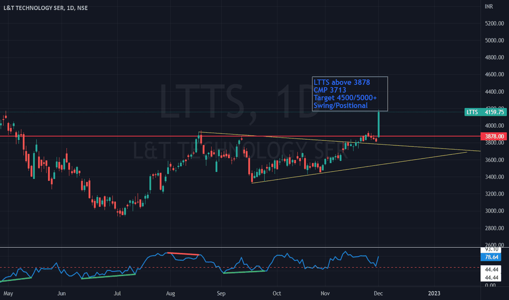Viewport: 509px width, 300px height.
Task: Select the 4600.00 price axis label
Action: click(x=494, y=74)
